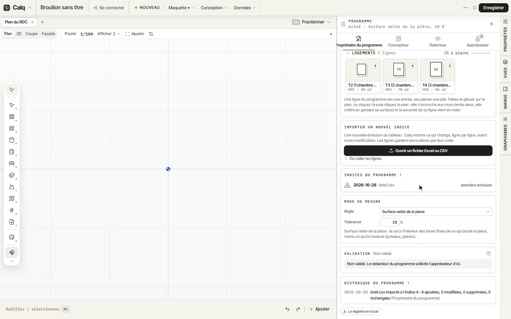
Task: Open the Règle measurement rule combo box
Action: click(x=436, y=212)
